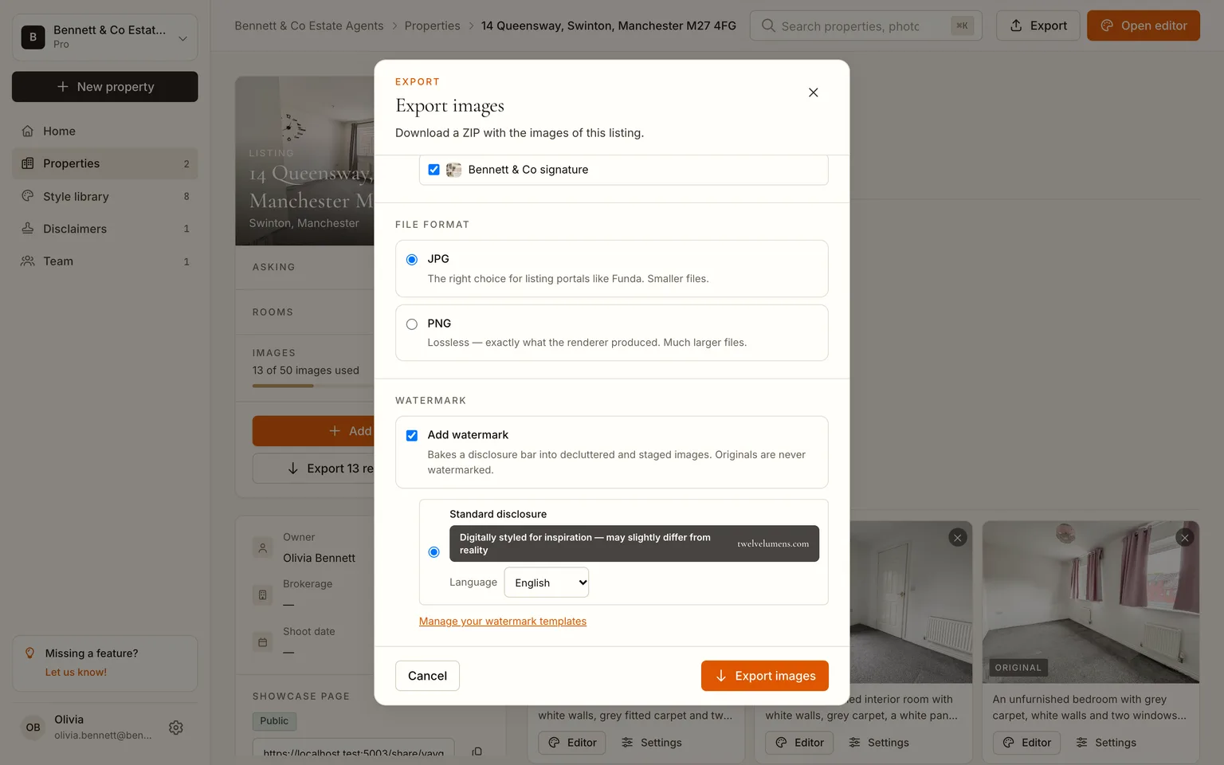Click the Open editor button in the header
The height and width of the screenshot is (765, 1224).
[1144, 25]
